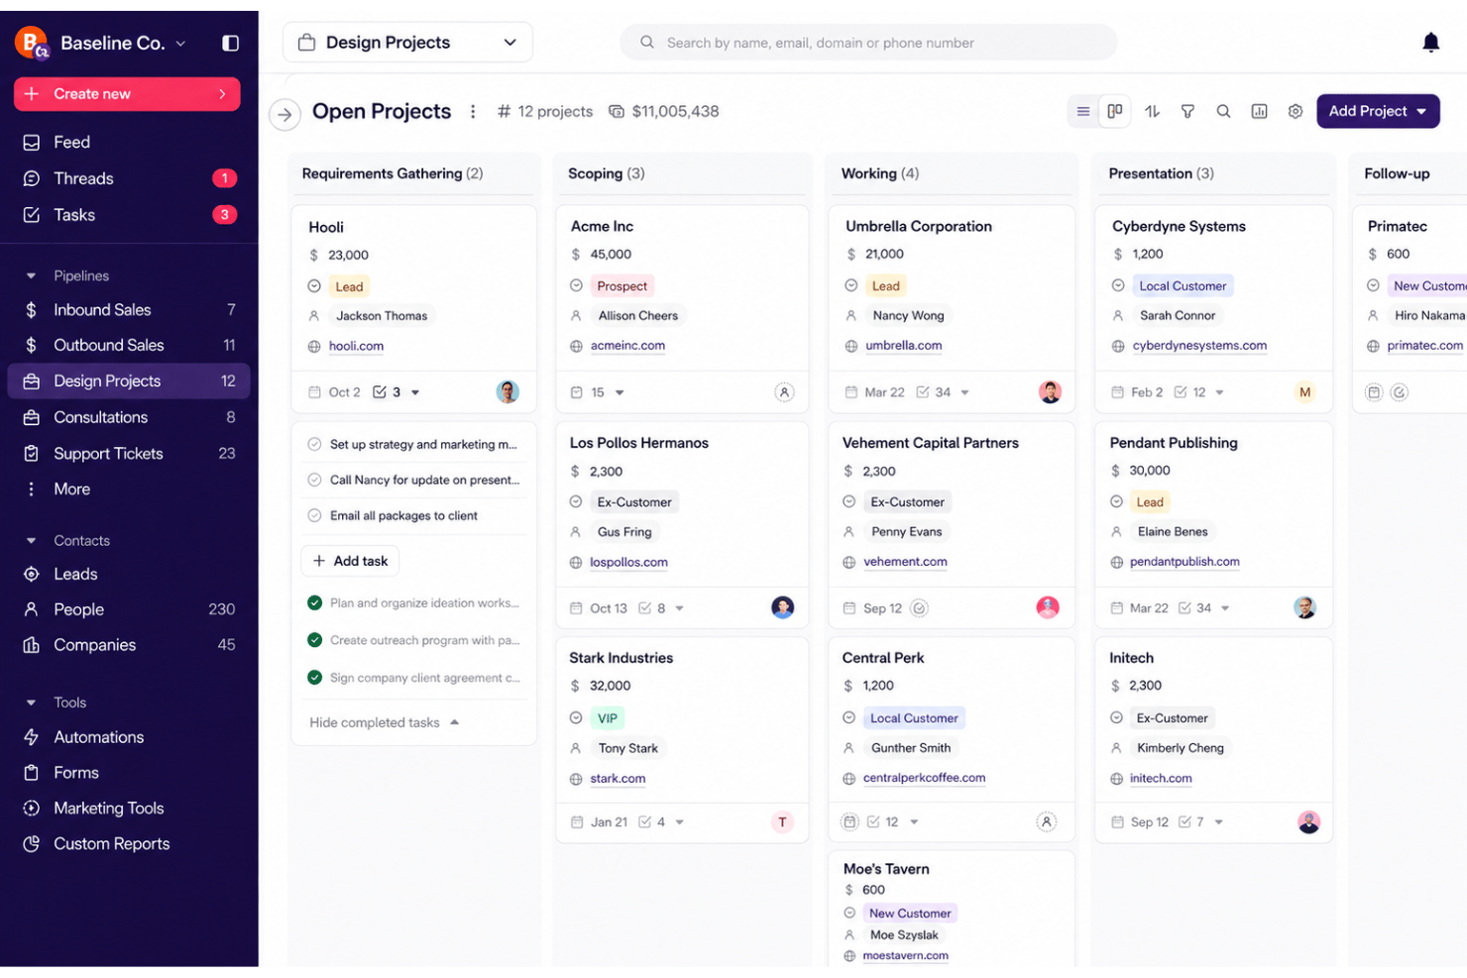Click the avatar on Hooli card

pyautogui.click(x=508, y=391)
